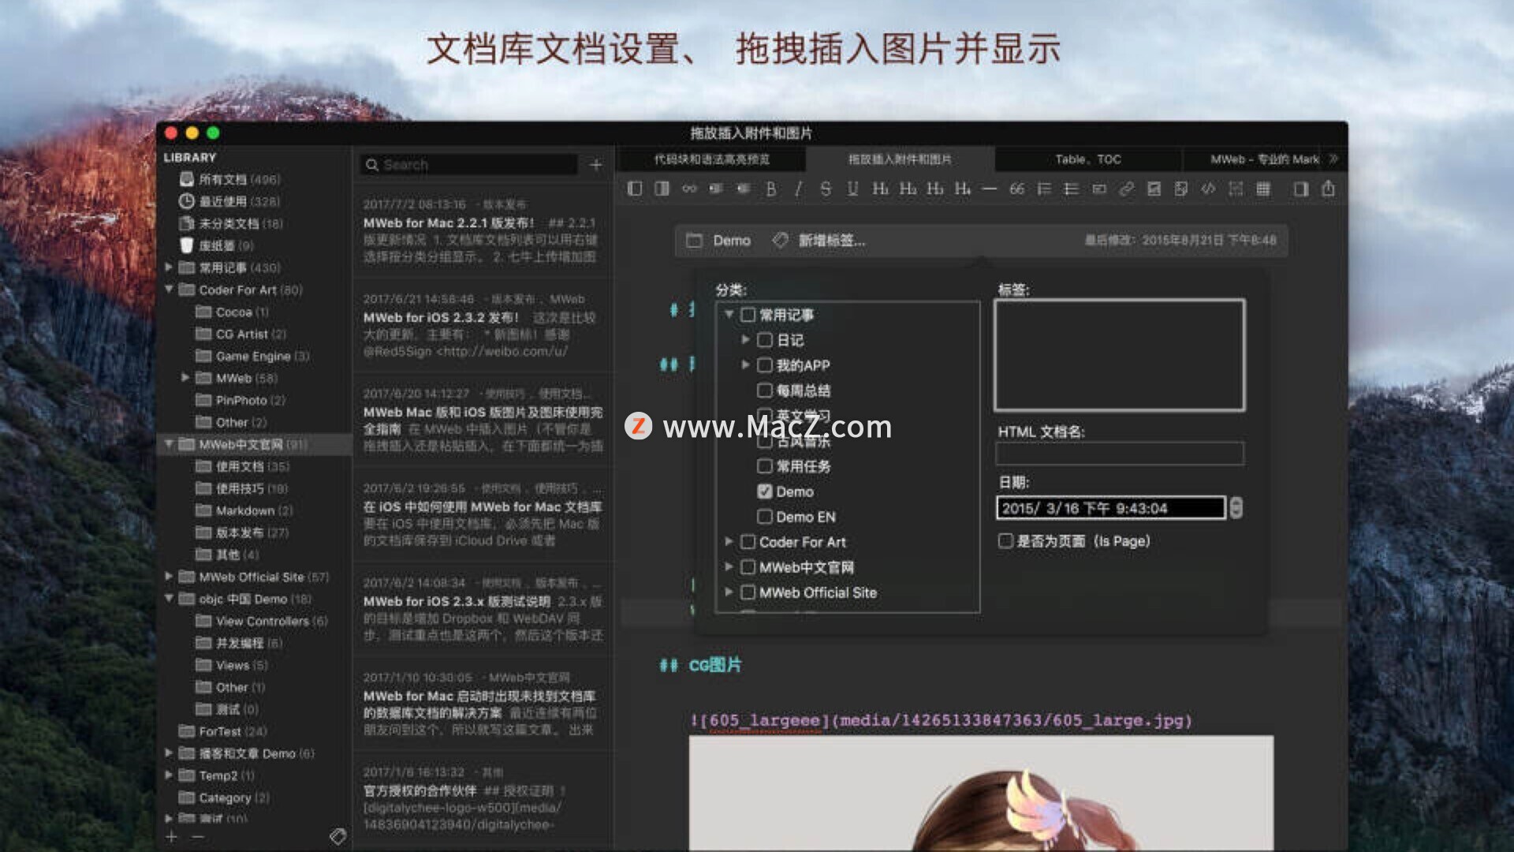Viewport: 1514px width, 852px height.
Task: Switch to Table、TOC tab
Action: point(1088,159)
